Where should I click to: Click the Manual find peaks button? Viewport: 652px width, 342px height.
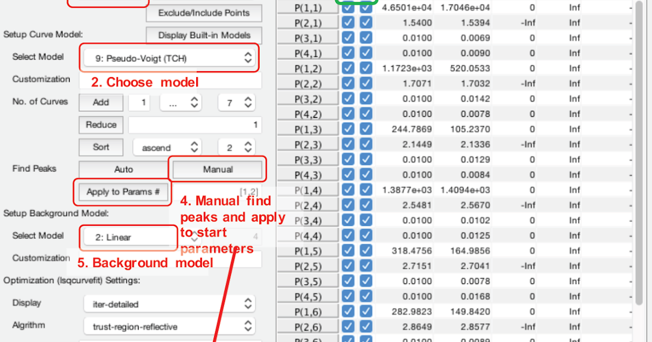(217, 169)
